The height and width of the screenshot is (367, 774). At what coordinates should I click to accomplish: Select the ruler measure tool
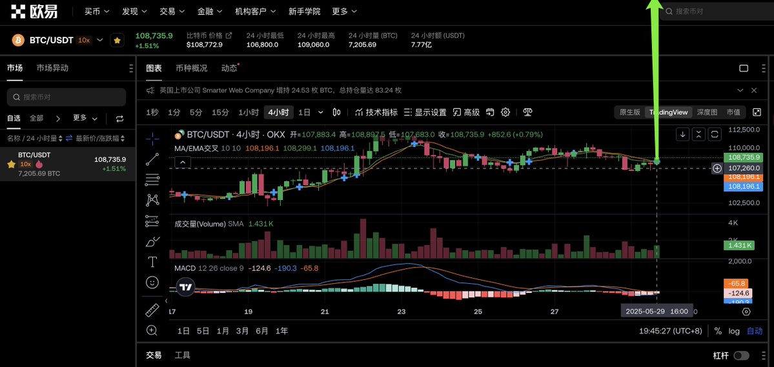tap(152, 310)
